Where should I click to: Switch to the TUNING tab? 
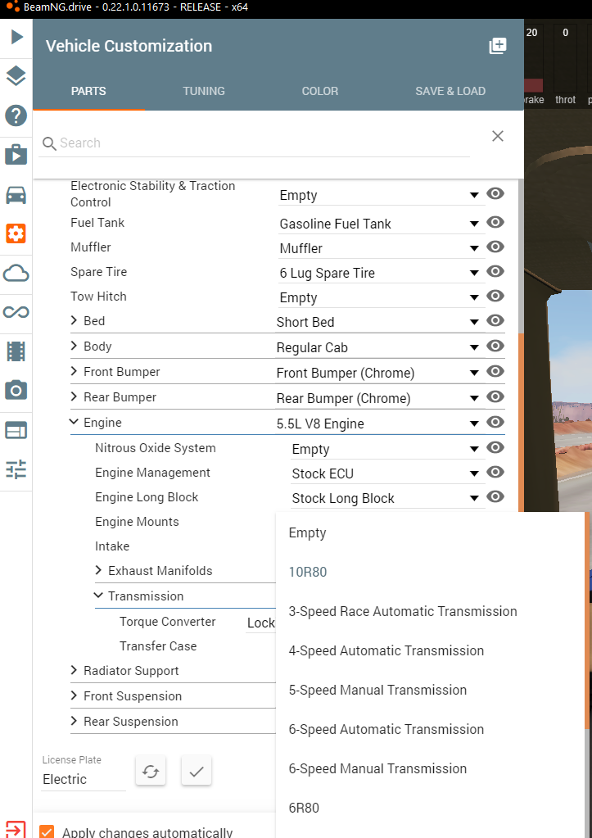204,91
